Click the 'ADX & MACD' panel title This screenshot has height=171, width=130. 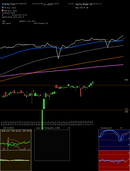[8, 128]
